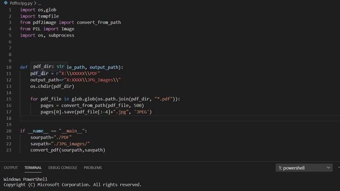
Task: Open the DEBUG CONSOLE panel tab
Action: pos(63,168)
